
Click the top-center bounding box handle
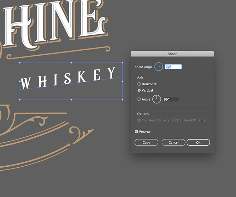click(71, 63)
